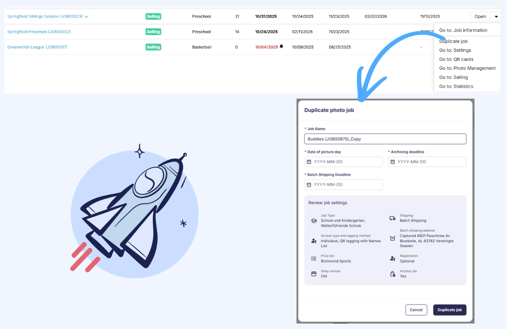
Task: Click the Date of picture day field
Action: 343,162
